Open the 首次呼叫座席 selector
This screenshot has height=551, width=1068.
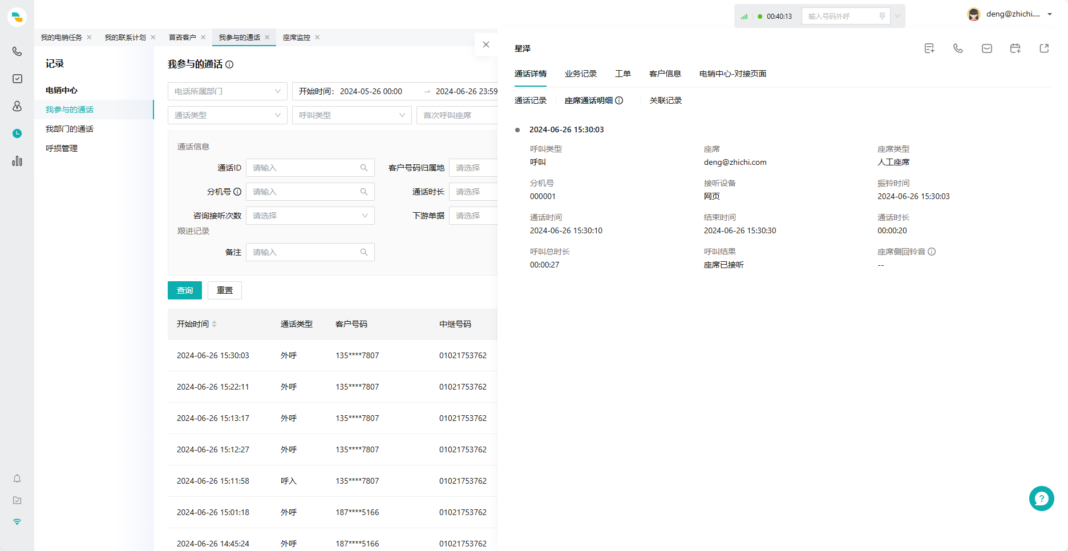click(x=457, y=115)
